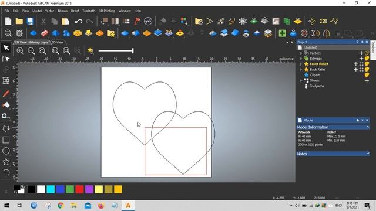The image size is (376, 211).
Task: Click the magnifier icon in second toolbar
Action: pyautogui.click(x=8, y=33)
